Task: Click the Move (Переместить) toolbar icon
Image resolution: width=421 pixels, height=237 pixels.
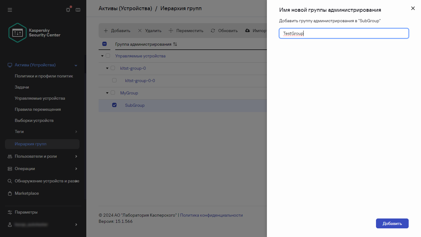Action: pyautogui.click(x=171, y=31)
